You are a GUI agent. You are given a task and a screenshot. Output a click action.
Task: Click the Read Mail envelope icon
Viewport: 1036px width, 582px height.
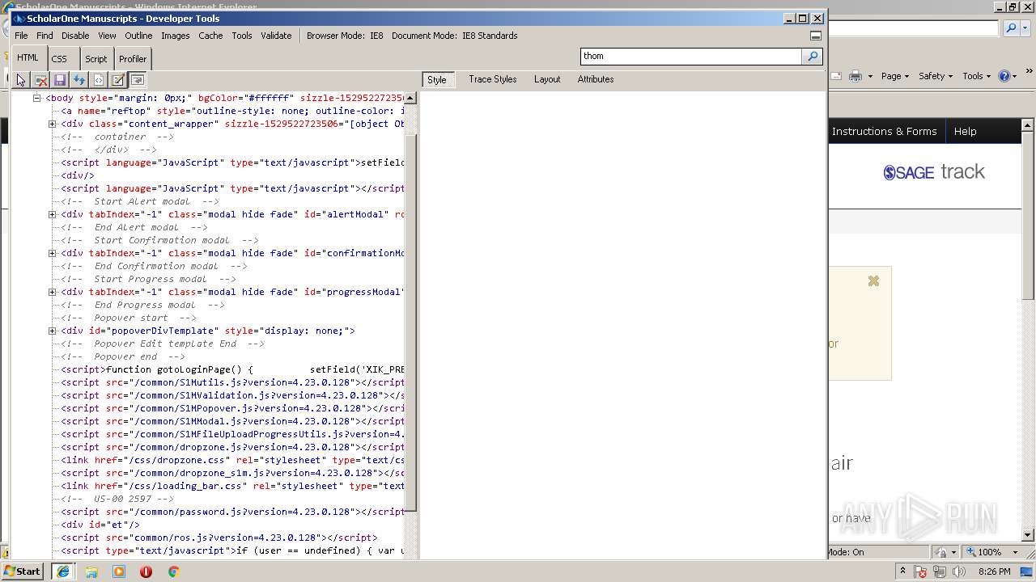[836, 76]
